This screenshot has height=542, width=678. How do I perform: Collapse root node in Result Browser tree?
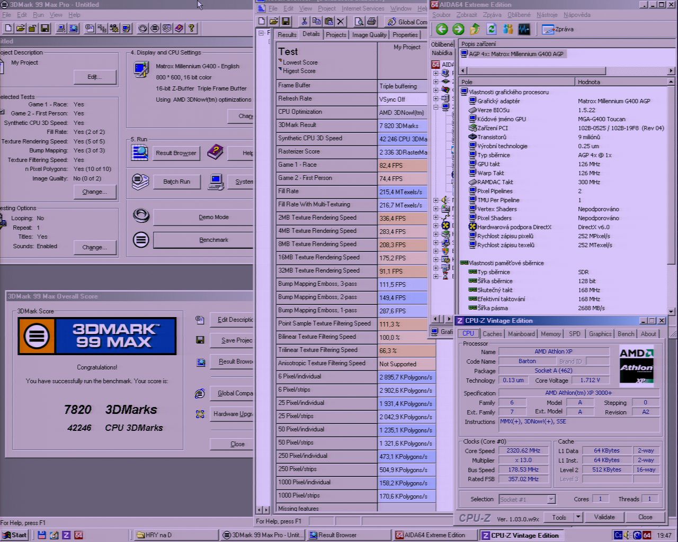261,33
